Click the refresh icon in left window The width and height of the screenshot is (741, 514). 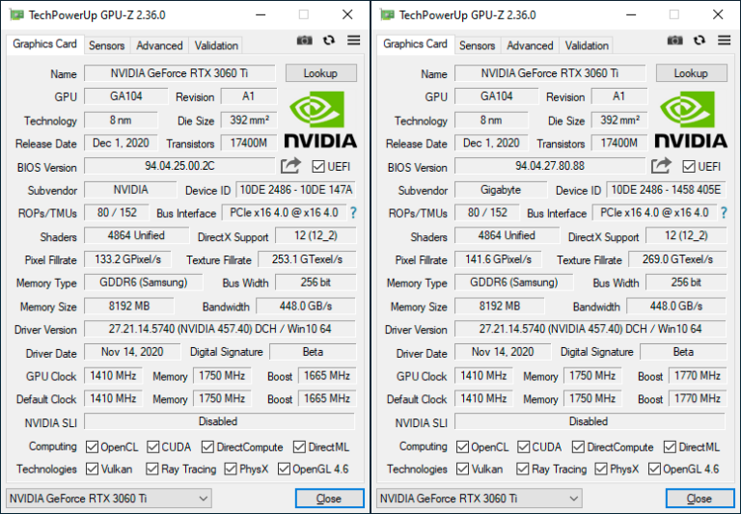click(329, 41)
